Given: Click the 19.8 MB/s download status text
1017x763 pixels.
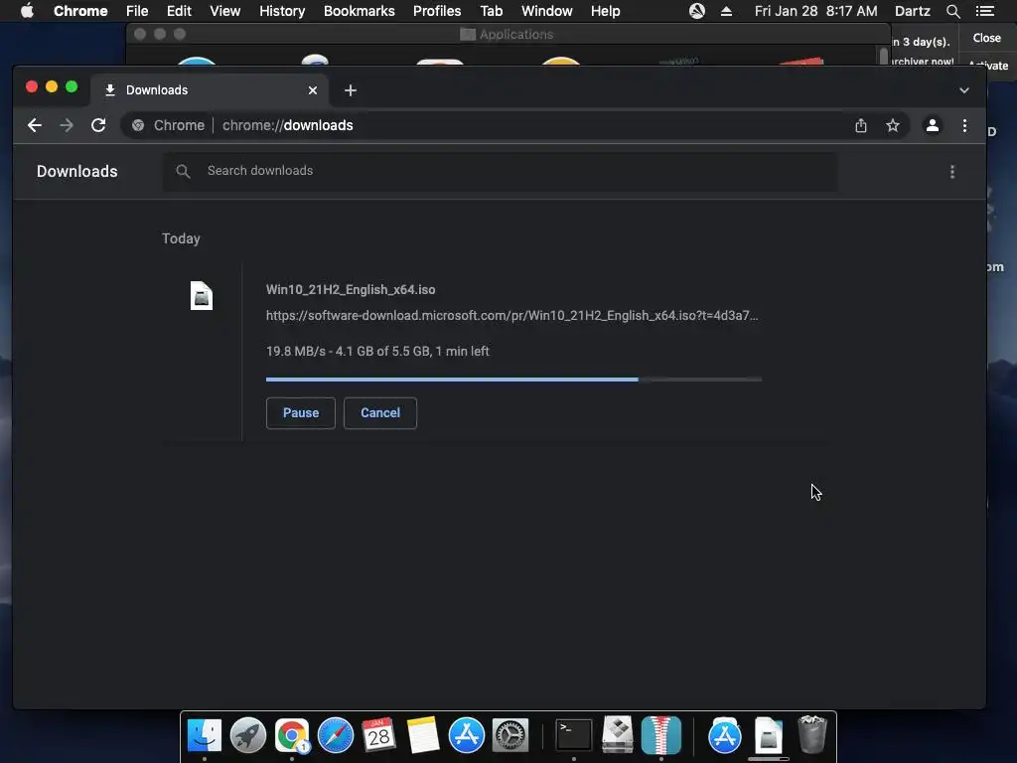Looking at the screenshot, I should pos(377,351).
